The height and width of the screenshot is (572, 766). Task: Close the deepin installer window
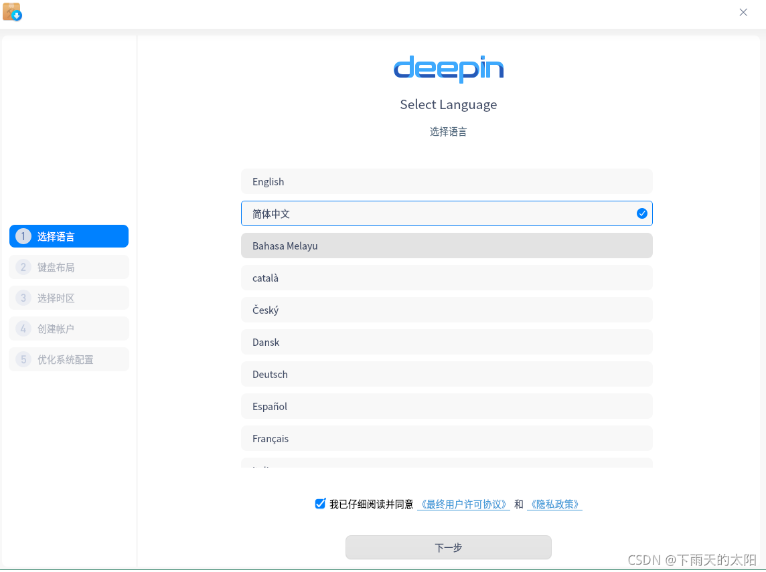(743, 12)
